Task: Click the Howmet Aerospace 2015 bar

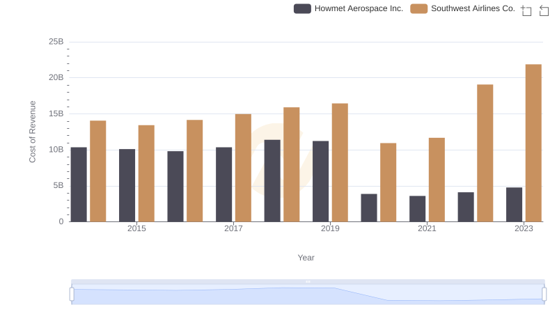Action: pyautogui.click(x=127, y=185)
